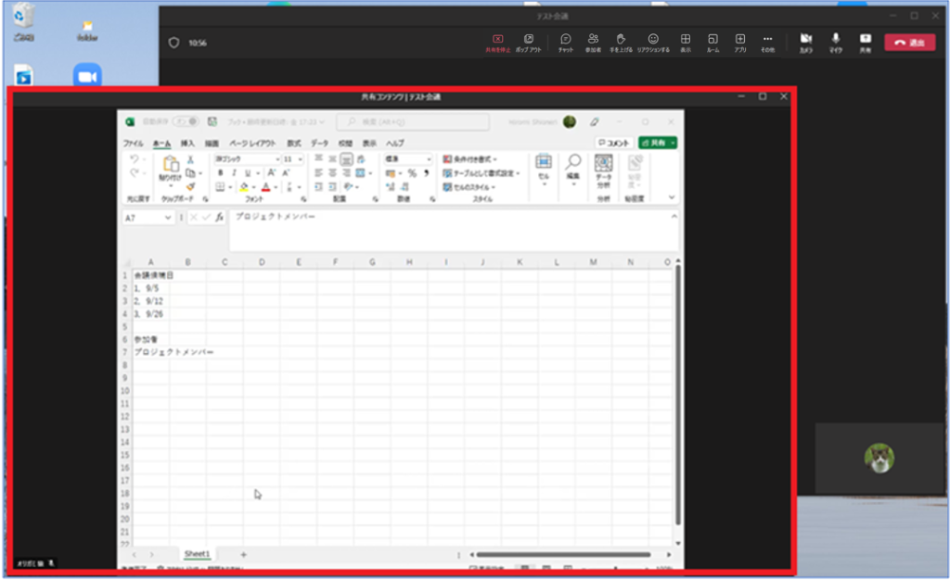
Task: Click the red 退出 (Leave) button
Action: tap(909, 43)
